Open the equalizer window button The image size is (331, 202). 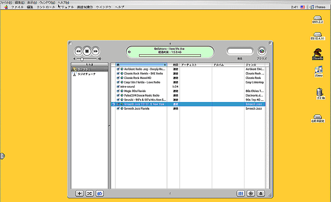pyautogui.click(x=241, y=193)
